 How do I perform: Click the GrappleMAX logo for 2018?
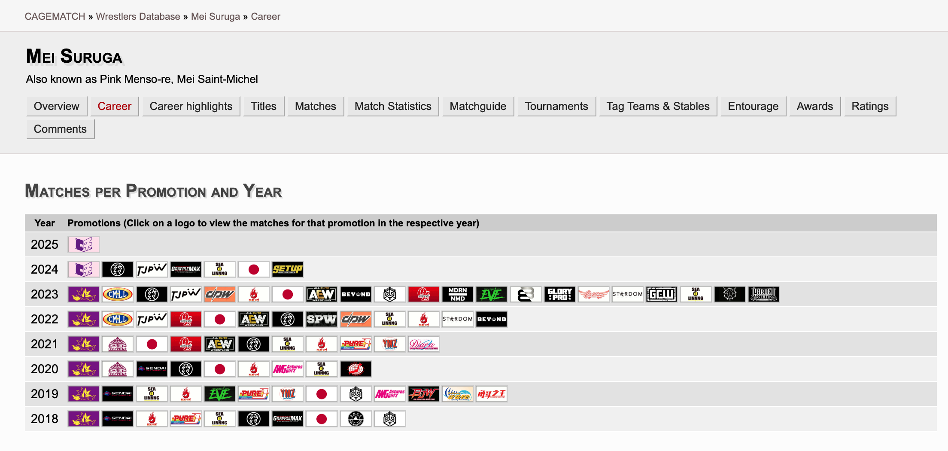click(288, 419)
